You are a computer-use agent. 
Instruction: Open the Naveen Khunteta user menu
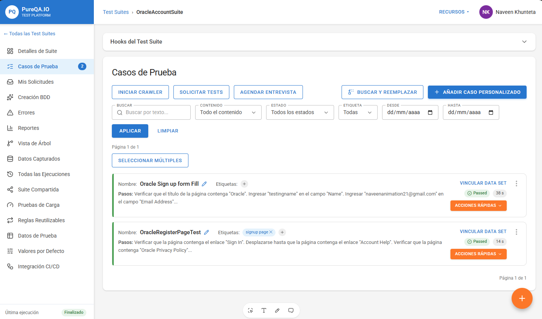click(507, 12)
